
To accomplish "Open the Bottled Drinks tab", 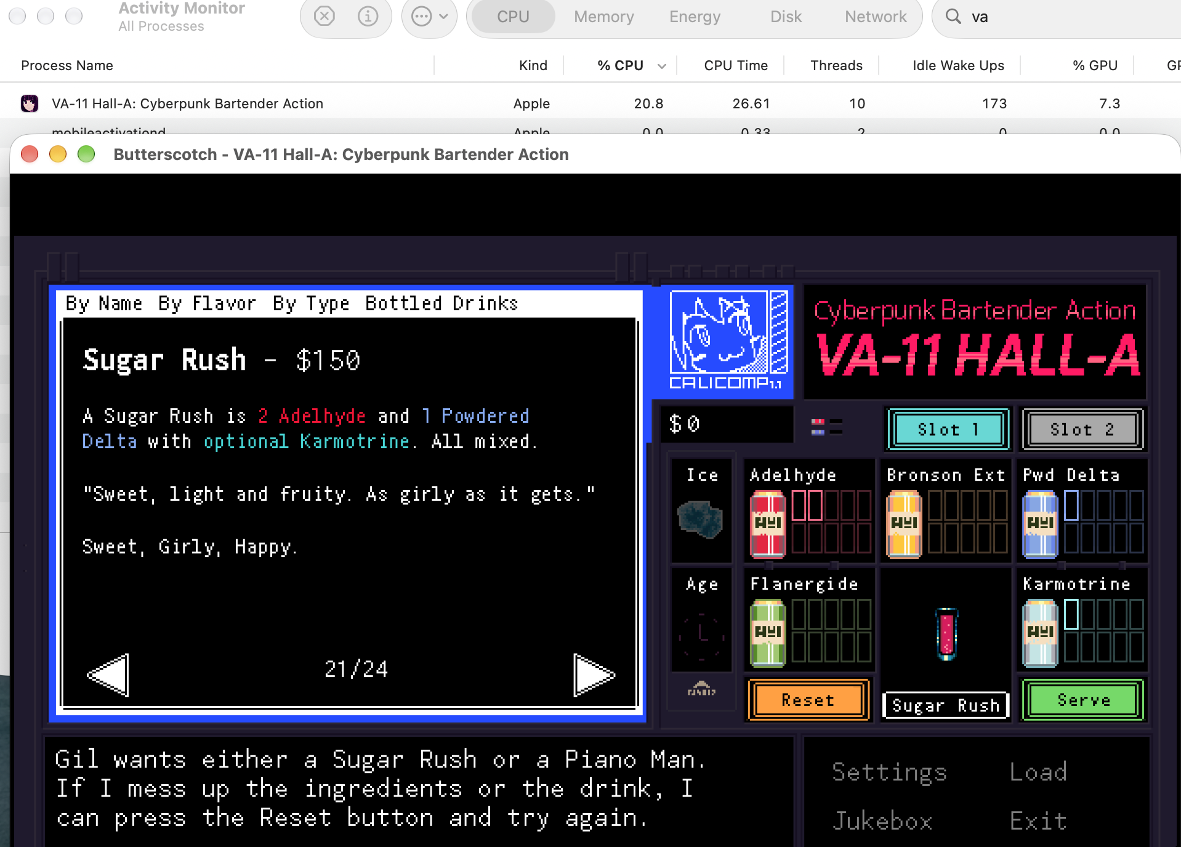I will 441,303.
